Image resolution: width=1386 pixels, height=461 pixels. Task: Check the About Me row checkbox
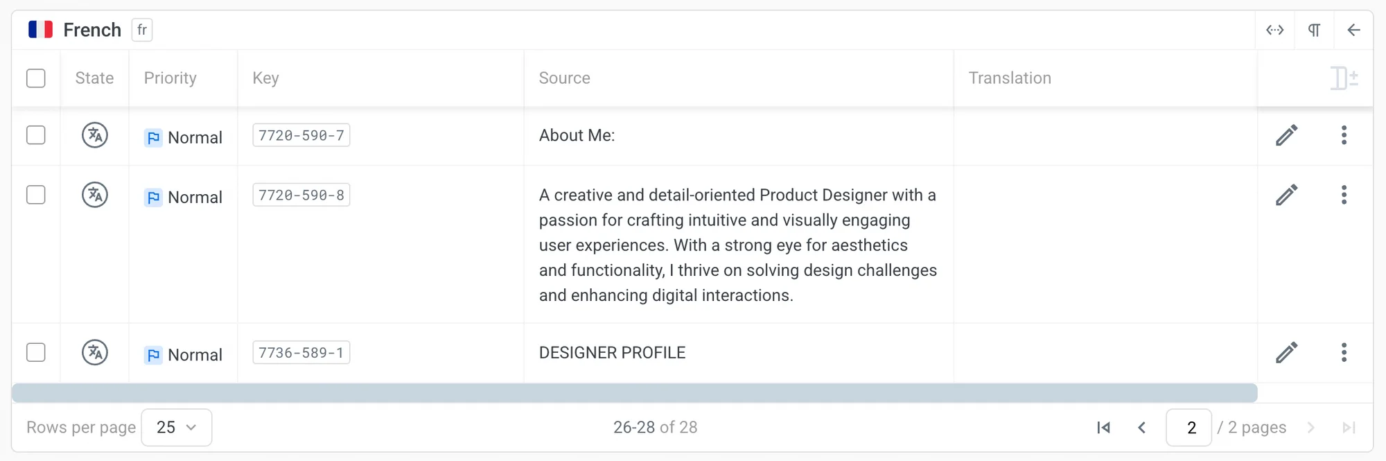pos(36,135)
